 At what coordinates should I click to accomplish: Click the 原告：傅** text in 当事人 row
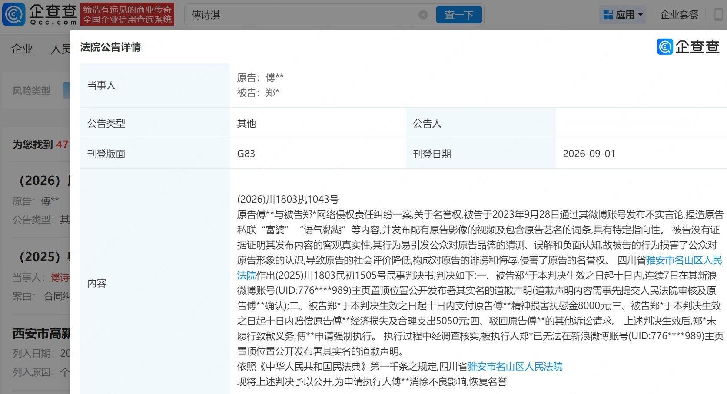pyautogui.click(x=260, y=77)
